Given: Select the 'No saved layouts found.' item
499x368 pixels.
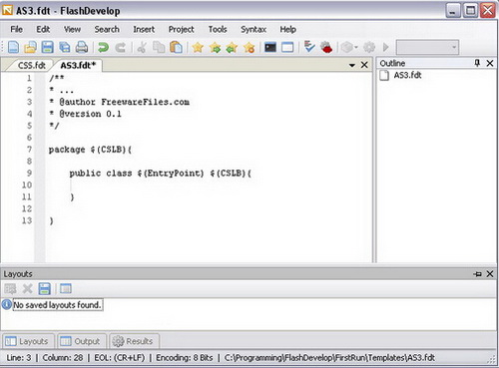Looking at the screenshot, I should tap(57, 305).
